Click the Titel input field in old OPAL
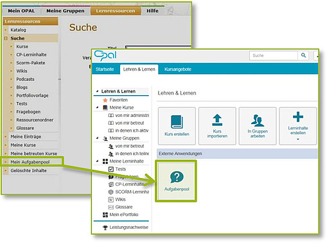Image resolution: width=327 pixels, height=243 pixels. point(158,48)
